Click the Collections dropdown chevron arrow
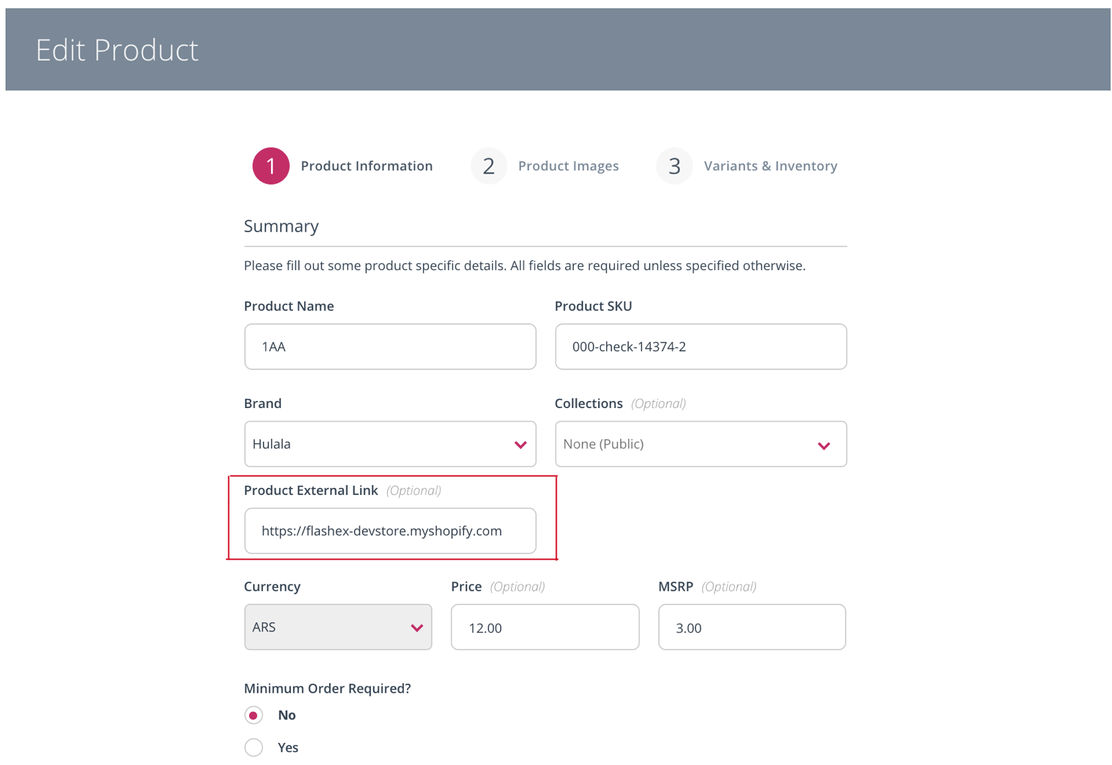 click(x=824, y=446)
